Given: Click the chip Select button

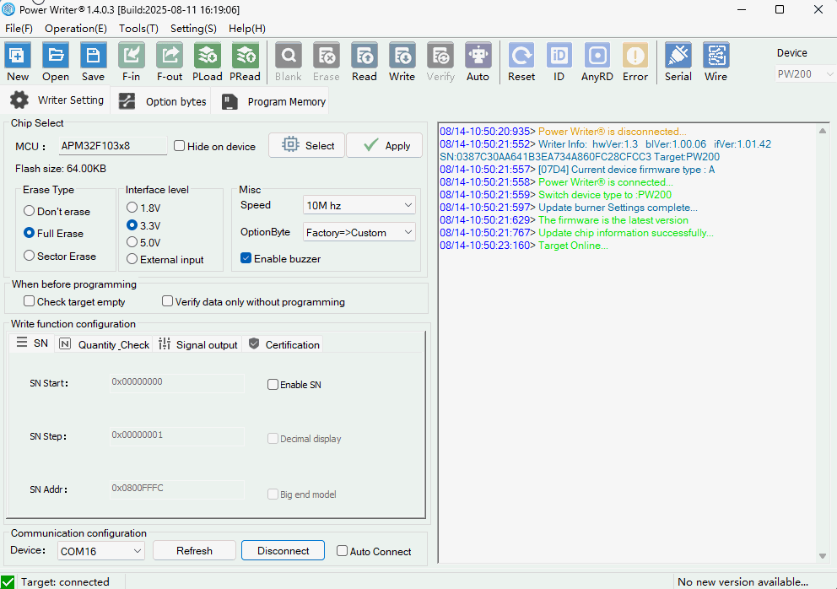Looking at the screenshot, I should (x=307, y=145).
